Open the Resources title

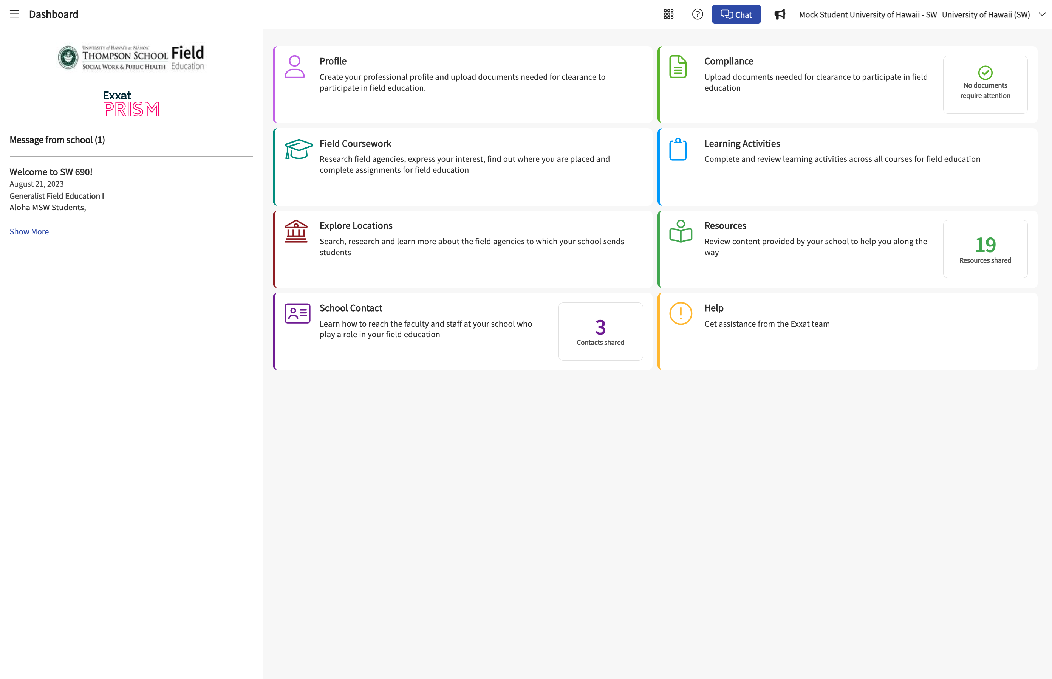pos(725,226)
